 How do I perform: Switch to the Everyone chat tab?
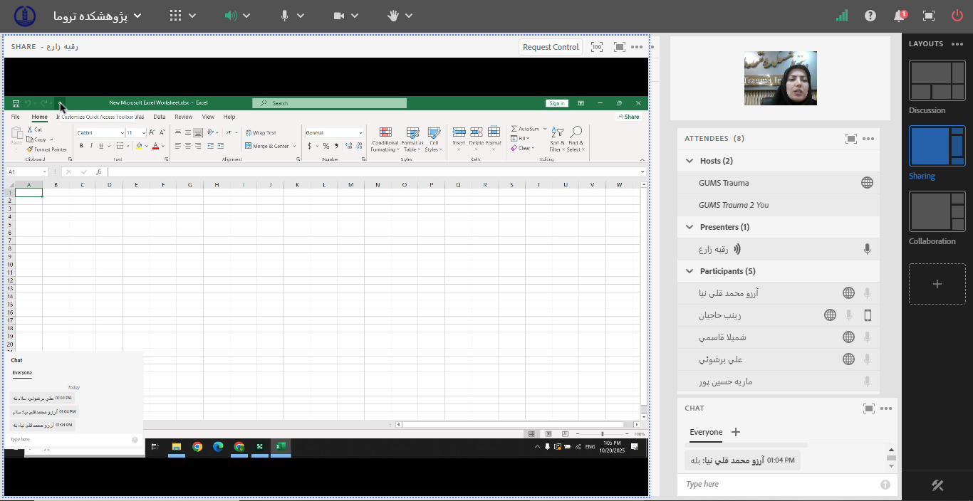(705, 432)
